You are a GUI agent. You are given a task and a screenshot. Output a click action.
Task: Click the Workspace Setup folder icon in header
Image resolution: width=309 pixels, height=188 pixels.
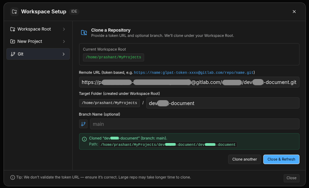click(14, 12)
